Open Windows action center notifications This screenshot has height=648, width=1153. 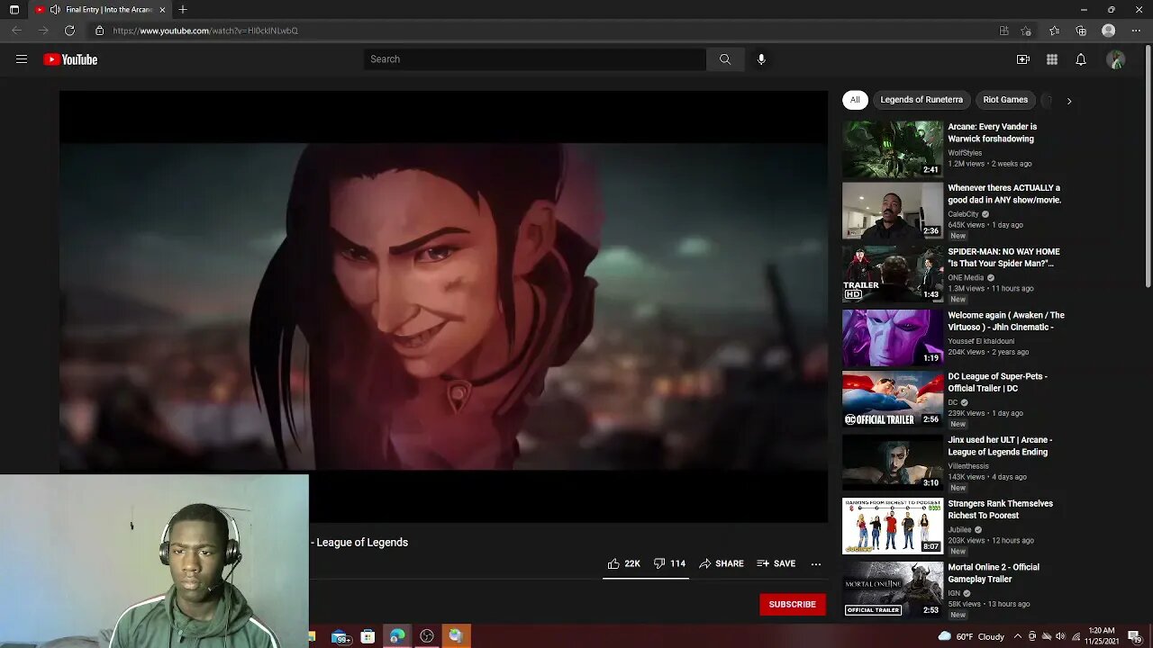pos(1135,636)
